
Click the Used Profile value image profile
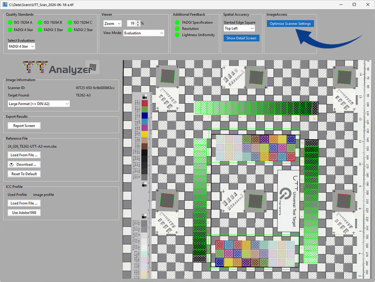(x=43, y=195)
